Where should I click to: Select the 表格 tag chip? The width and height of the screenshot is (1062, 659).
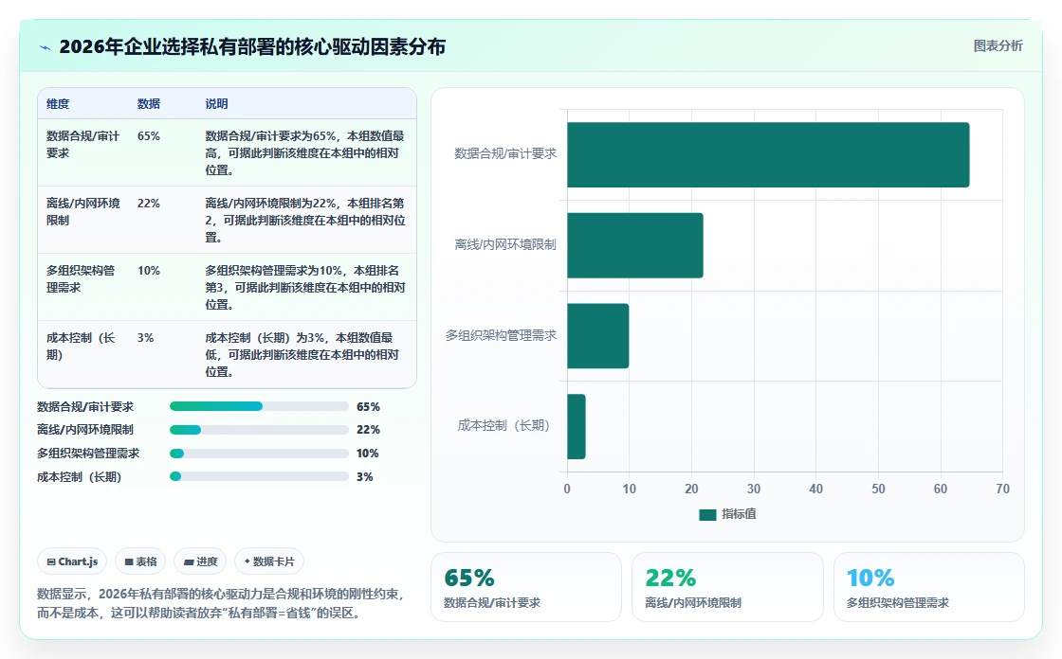pos(140,561)
